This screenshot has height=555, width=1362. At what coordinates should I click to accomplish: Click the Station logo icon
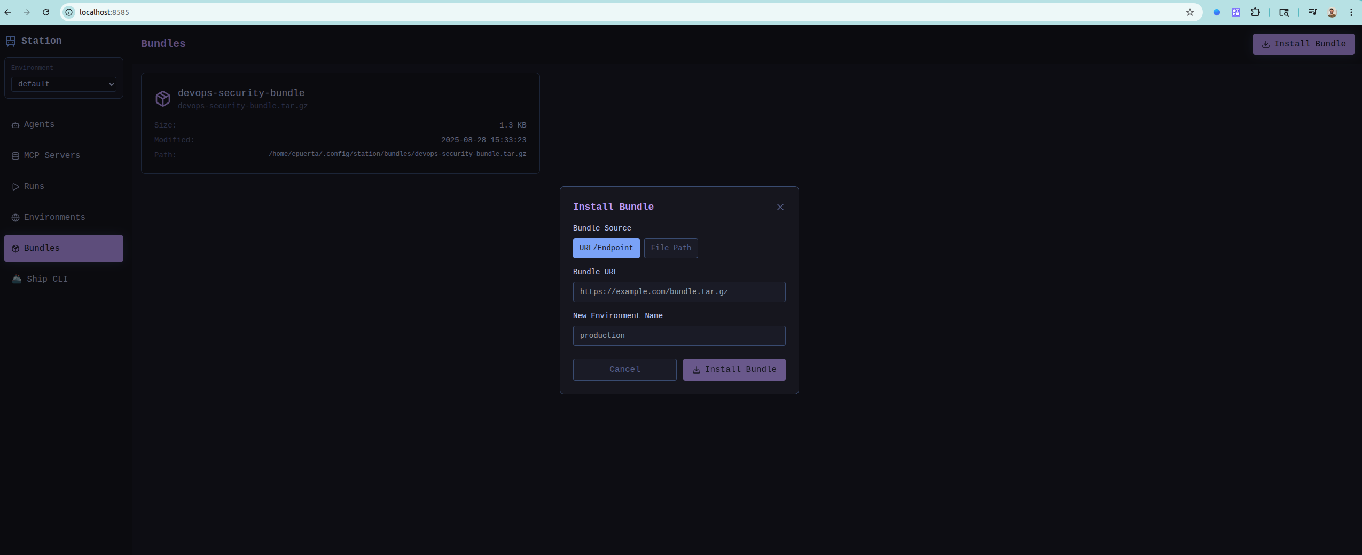coord(11,41)
